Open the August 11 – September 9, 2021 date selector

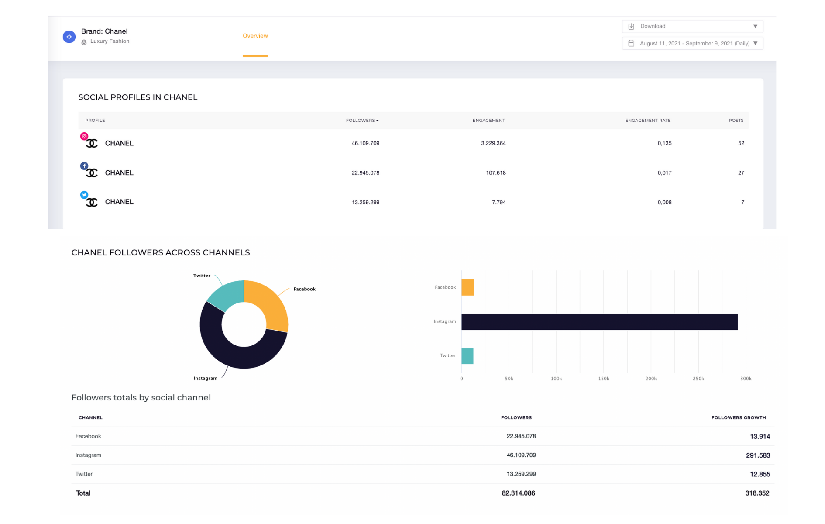692,43
